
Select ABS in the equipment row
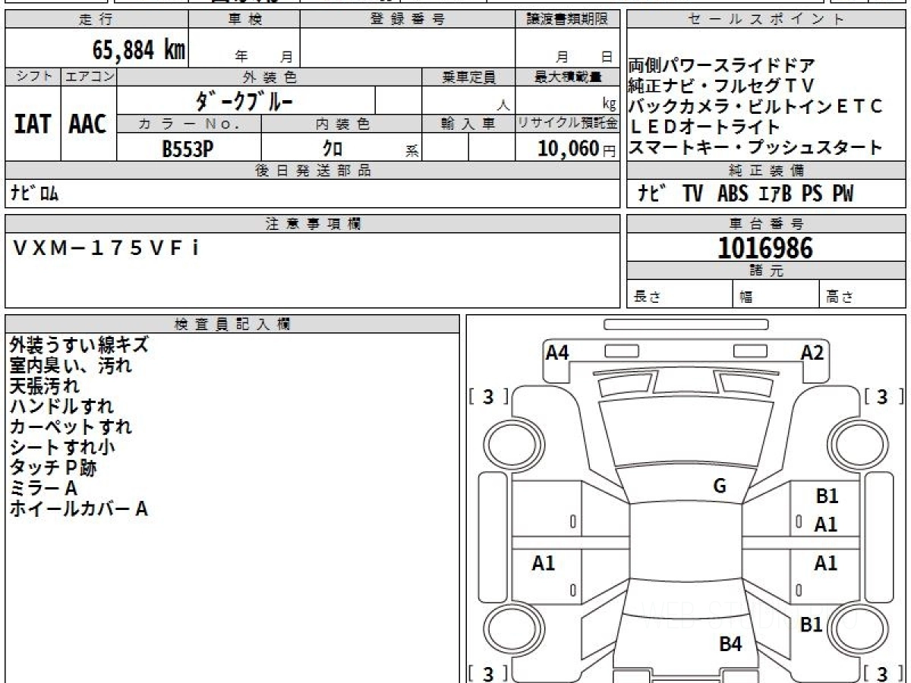point(732,194)
